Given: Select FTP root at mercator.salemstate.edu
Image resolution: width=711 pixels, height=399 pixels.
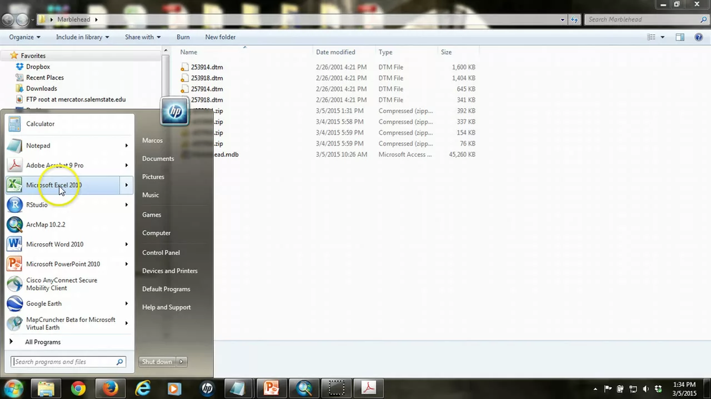Looking at the screenshot, I should pyautogui.click(x=76, y=100).
